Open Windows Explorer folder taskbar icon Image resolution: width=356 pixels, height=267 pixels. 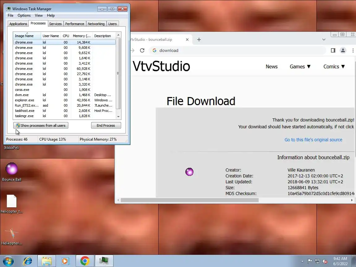(x=47, y=261)
